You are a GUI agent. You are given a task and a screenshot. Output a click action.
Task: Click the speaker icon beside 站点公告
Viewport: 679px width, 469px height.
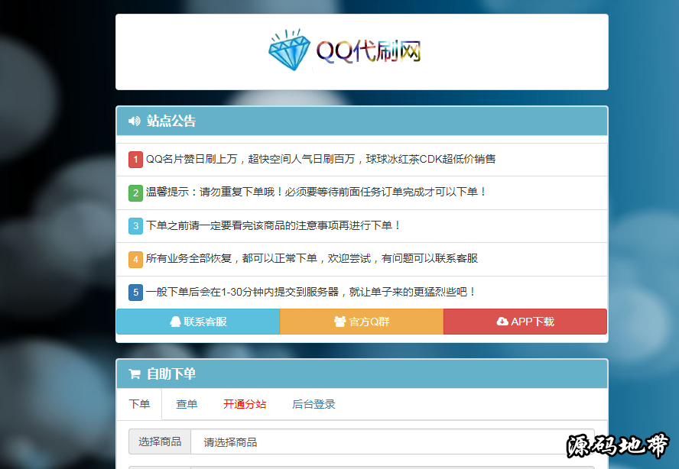tap(135, 121)
